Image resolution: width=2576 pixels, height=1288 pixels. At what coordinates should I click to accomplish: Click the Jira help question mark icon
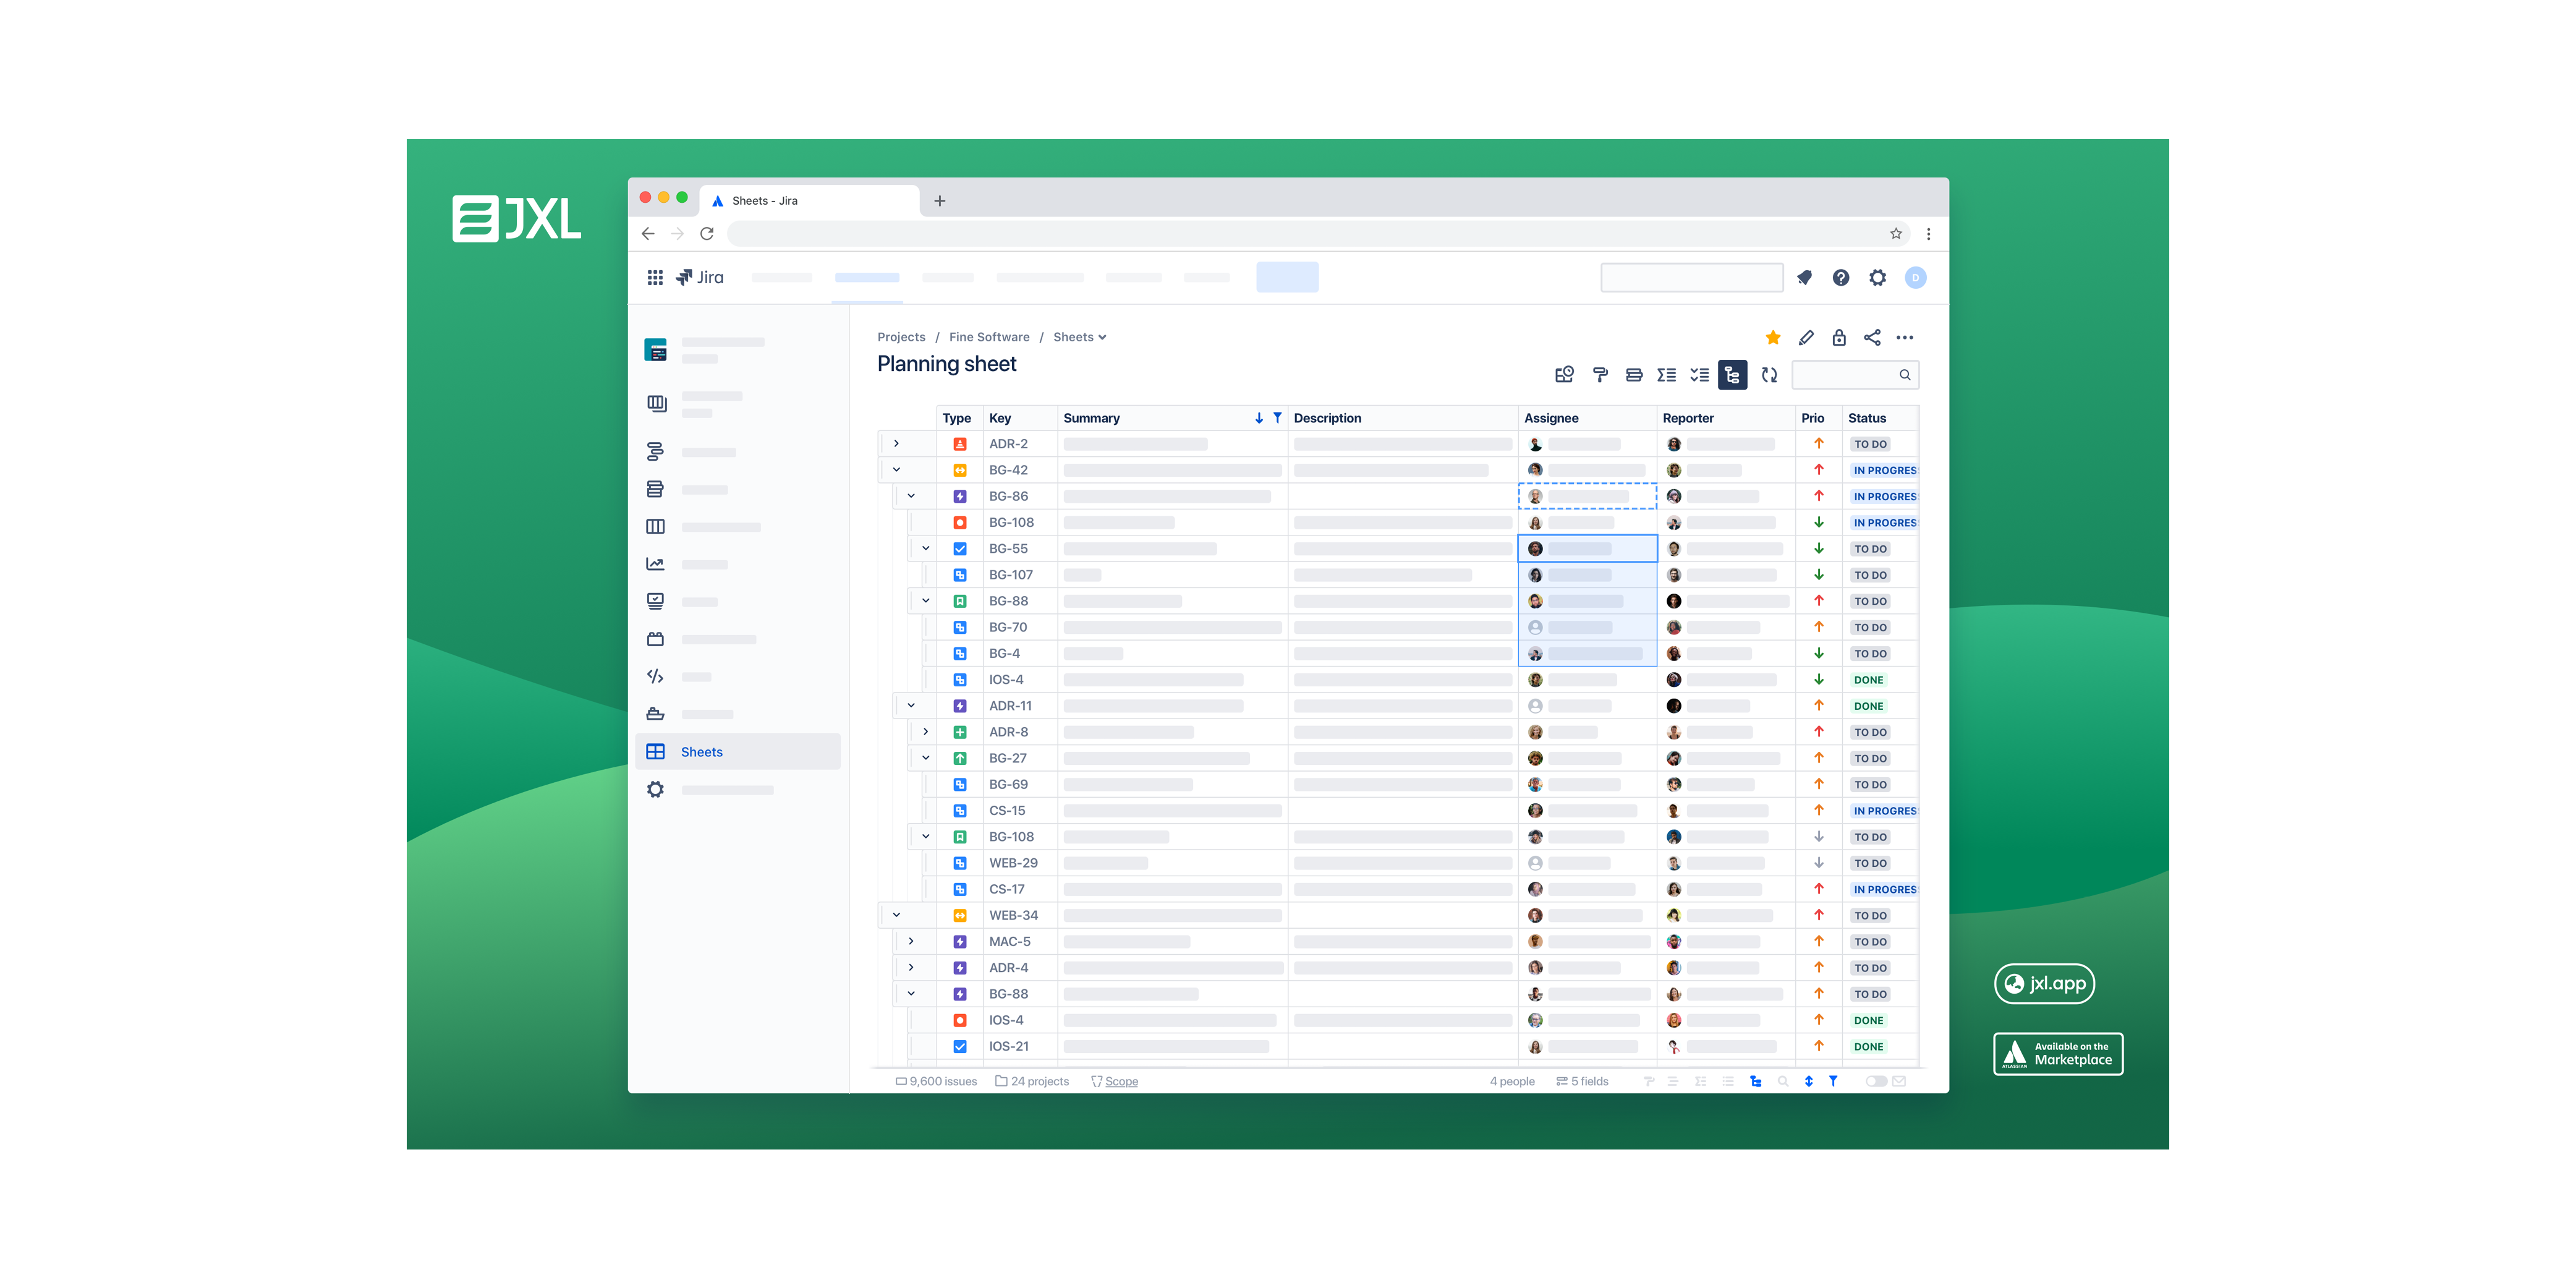tap(1841, 278)
